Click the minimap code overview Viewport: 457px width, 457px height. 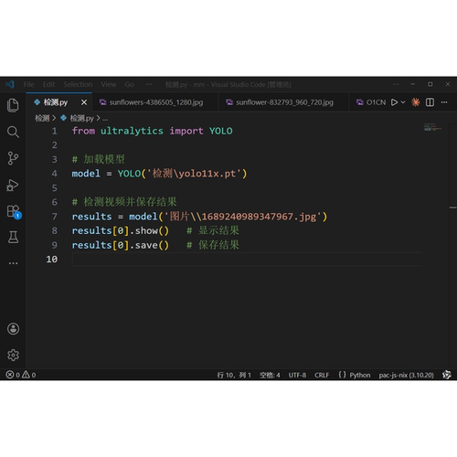[432, 127]
